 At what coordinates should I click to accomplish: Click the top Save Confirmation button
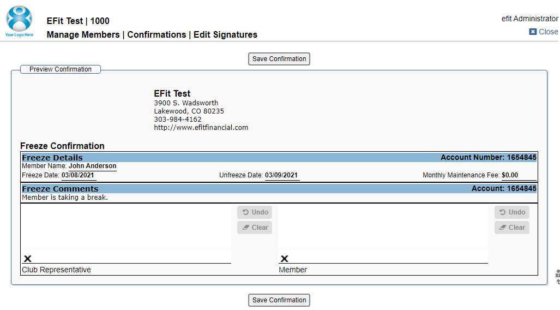pyautogui.click(x=279, y=59)
